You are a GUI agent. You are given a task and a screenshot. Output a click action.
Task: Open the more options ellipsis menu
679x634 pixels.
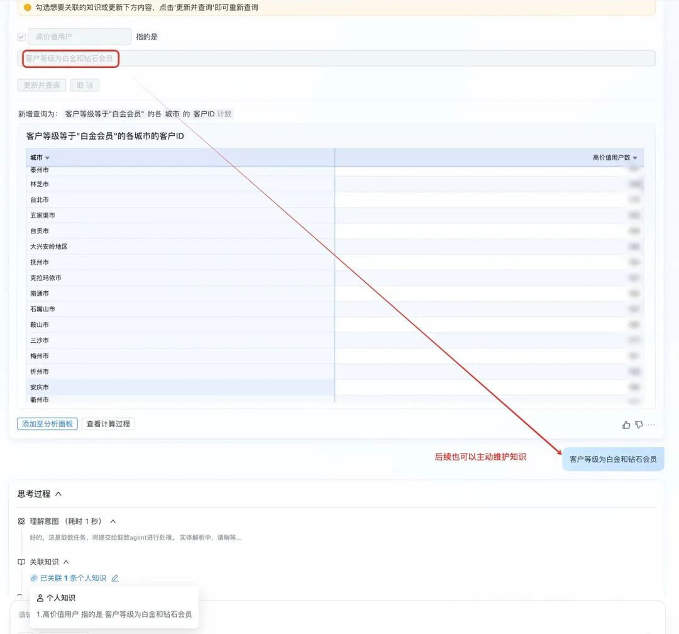point(651,425)
